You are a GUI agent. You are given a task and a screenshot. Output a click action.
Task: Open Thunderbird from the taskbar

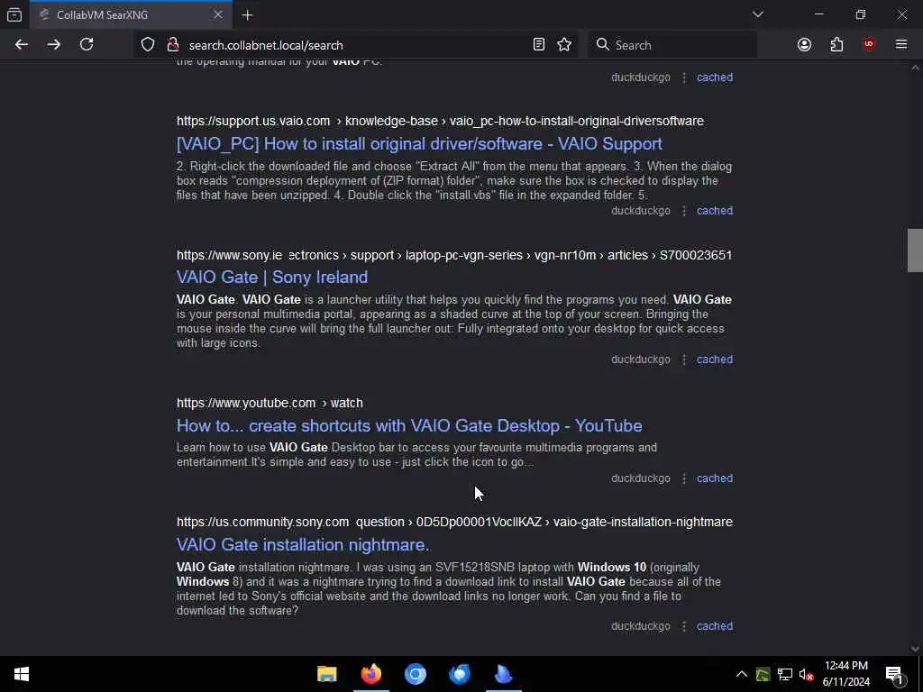pos(459,674)
